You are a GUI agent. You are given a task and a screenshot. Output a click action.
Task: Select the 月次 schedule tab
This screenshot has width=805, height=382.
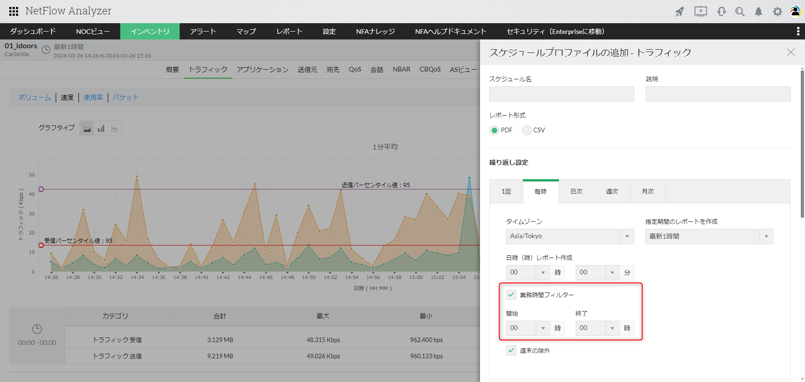point(648,191)
